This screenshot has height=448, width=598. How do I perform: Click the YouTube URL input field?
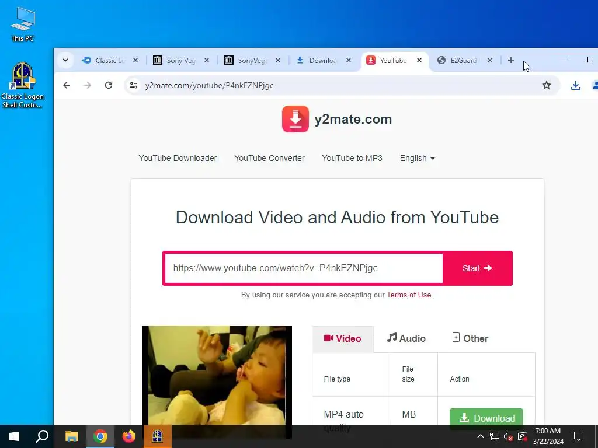[304, 268]
